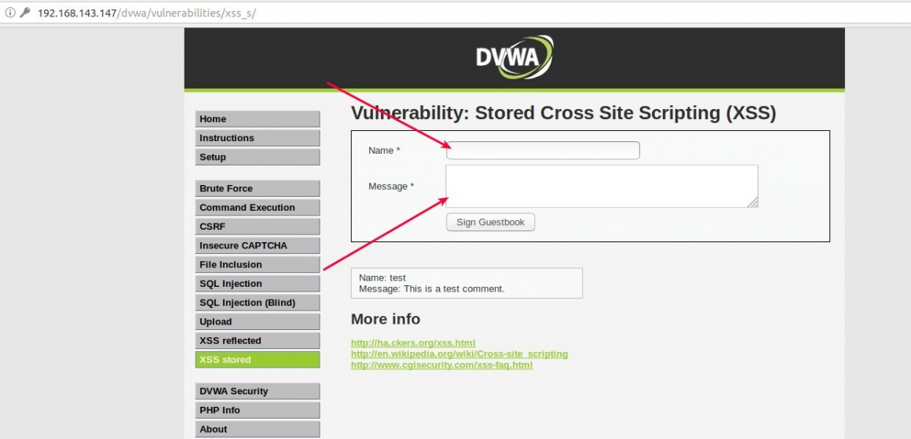Viewport: 911px width, 439px height.
Task: Select the Upload menu item
Action: 258,322
